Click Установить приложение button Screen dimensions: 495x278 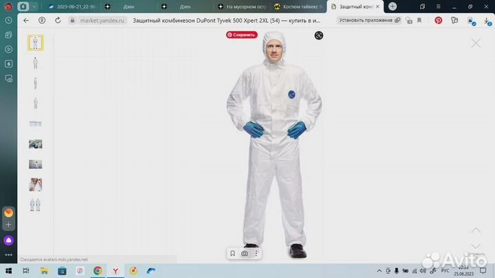(x=369, y=20)
